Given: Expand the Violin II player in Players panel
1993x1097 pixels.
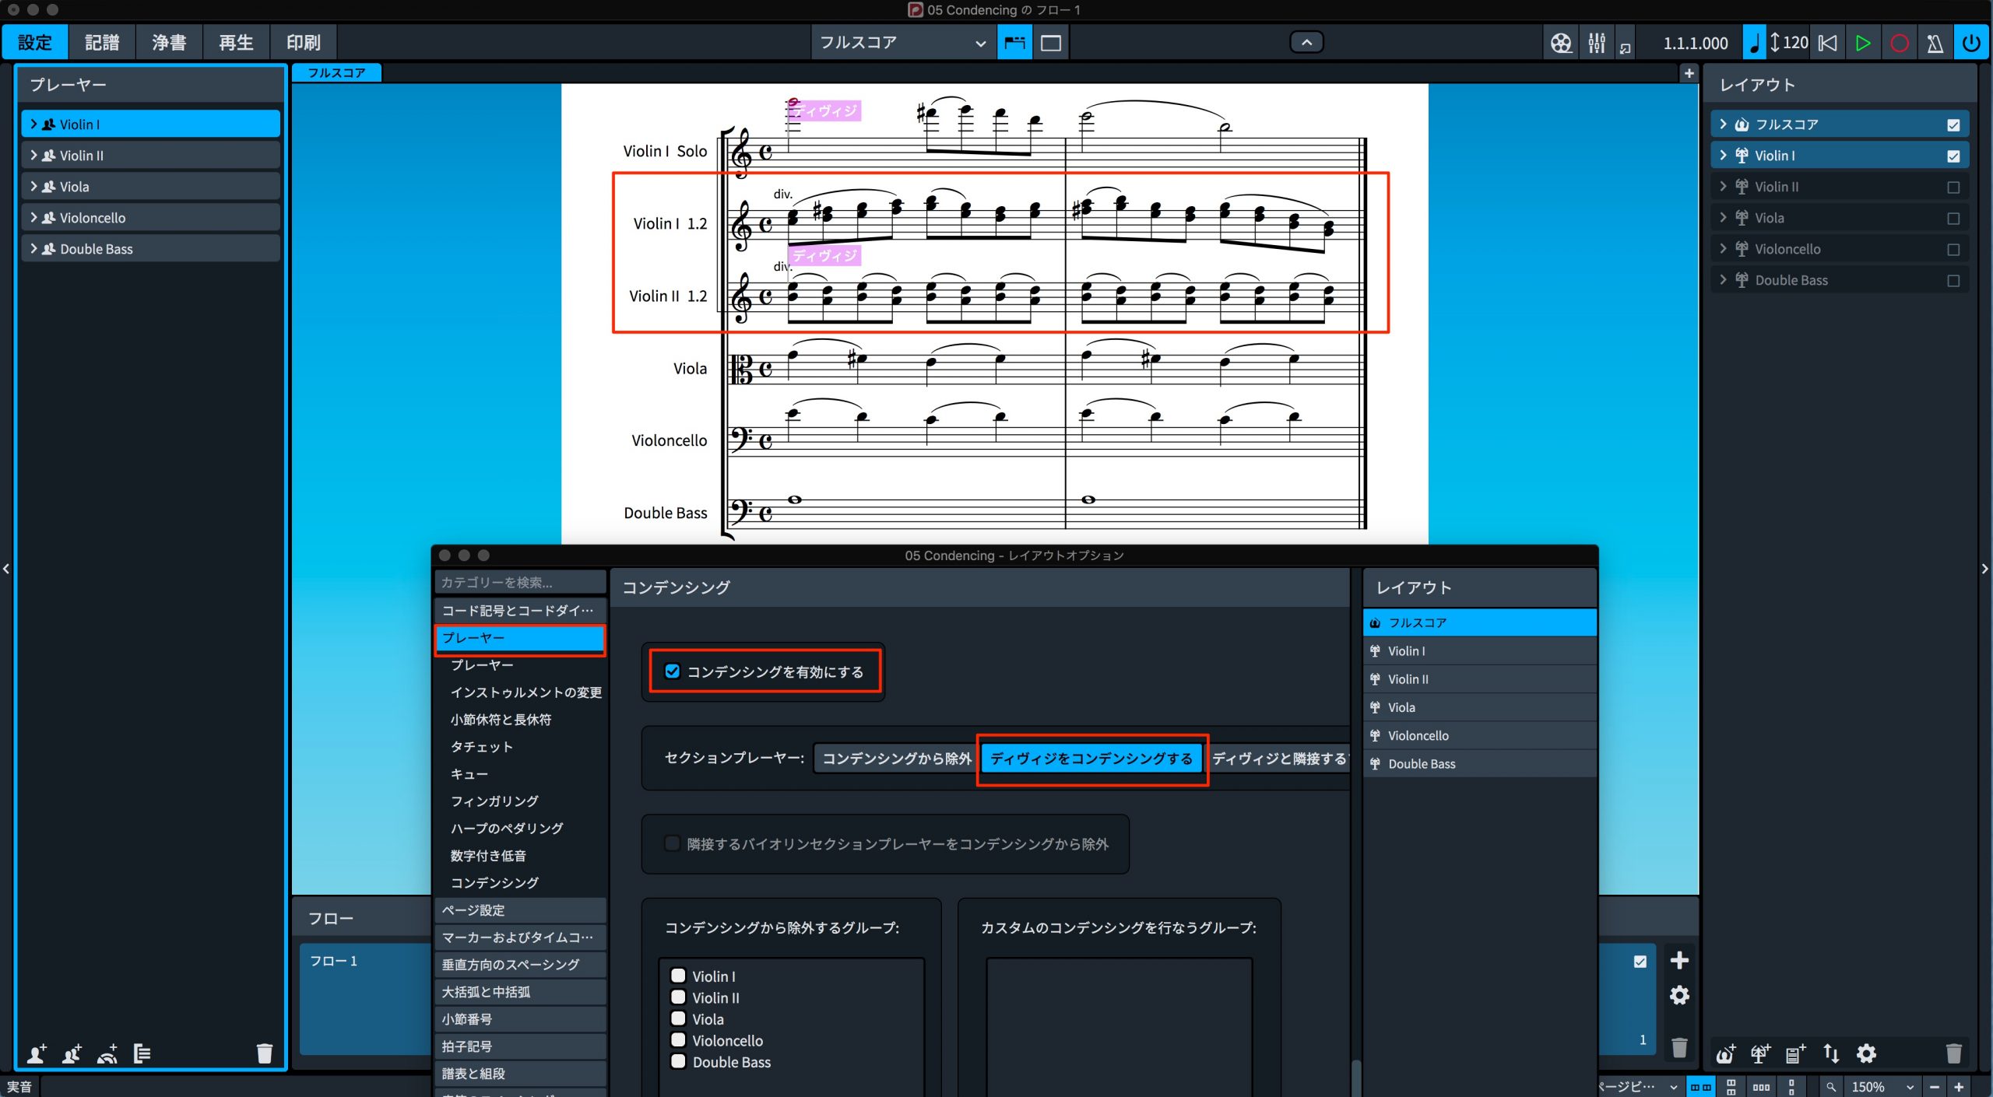Looking at the screenshot, I should pyautogui.click(x=33, y=155).
